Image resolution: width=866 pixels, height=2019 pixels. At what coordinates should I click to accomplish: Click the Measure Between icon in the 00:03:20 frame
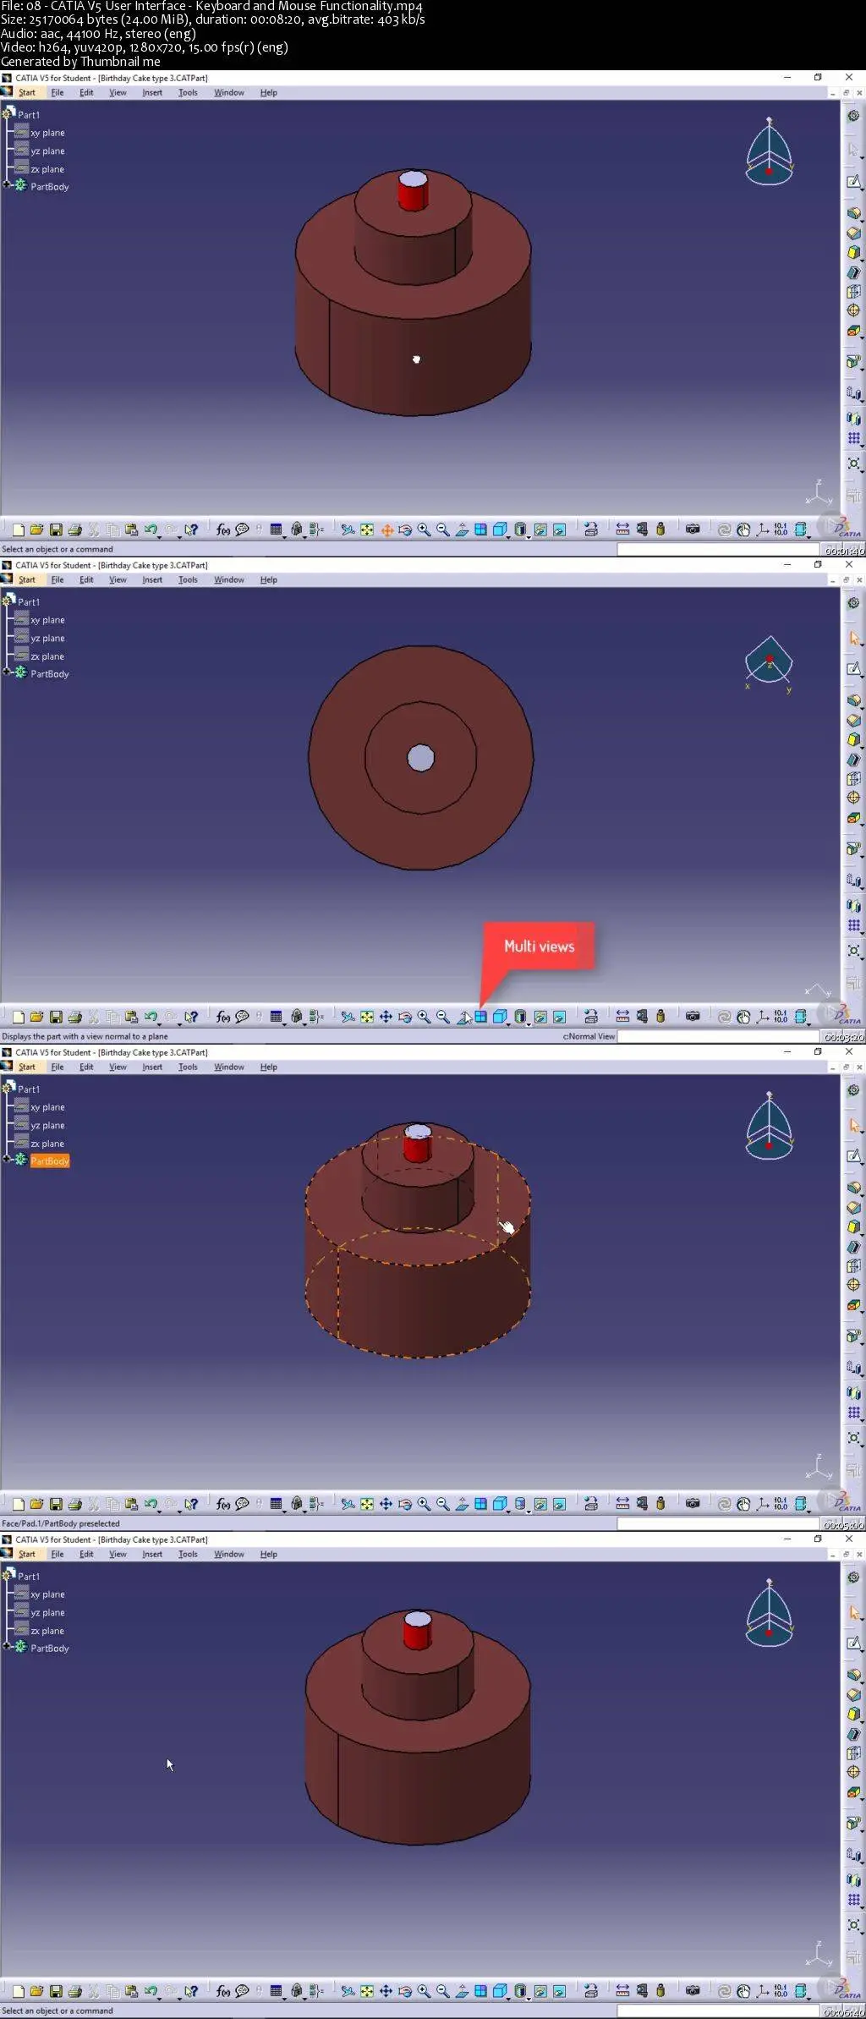(x=622, y=1017)
